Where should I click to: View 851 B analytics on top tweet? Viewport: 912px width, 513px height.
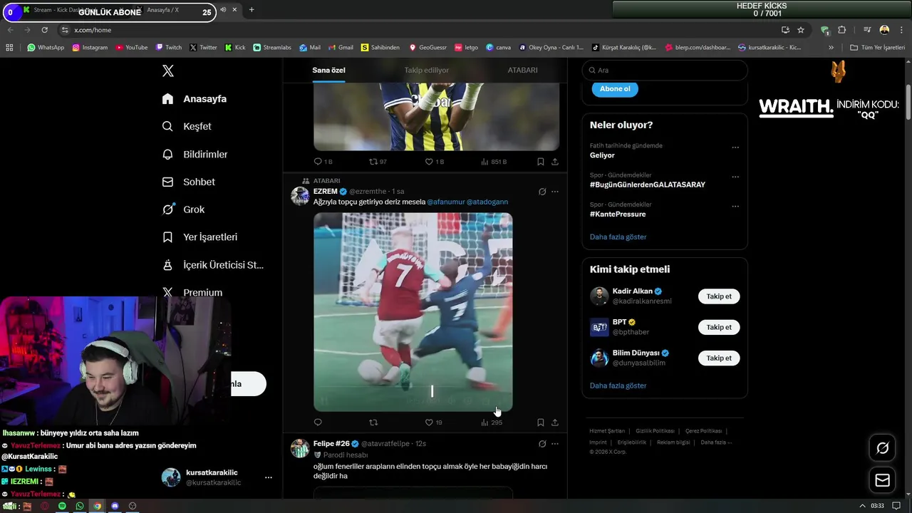[494, 162]
